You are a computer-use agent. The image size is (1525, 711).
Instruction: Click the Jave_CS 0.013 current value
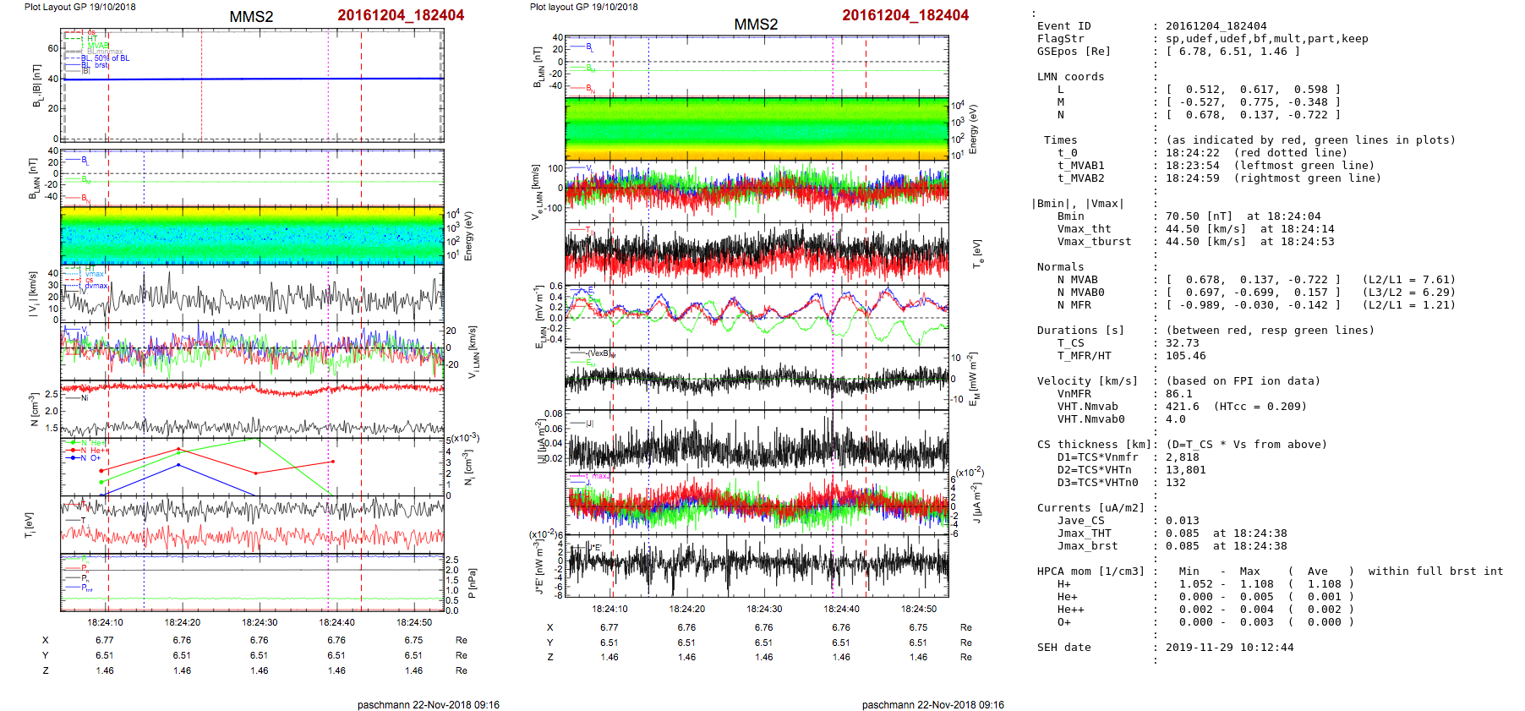pyautogui.click(x=1182, y=521)
